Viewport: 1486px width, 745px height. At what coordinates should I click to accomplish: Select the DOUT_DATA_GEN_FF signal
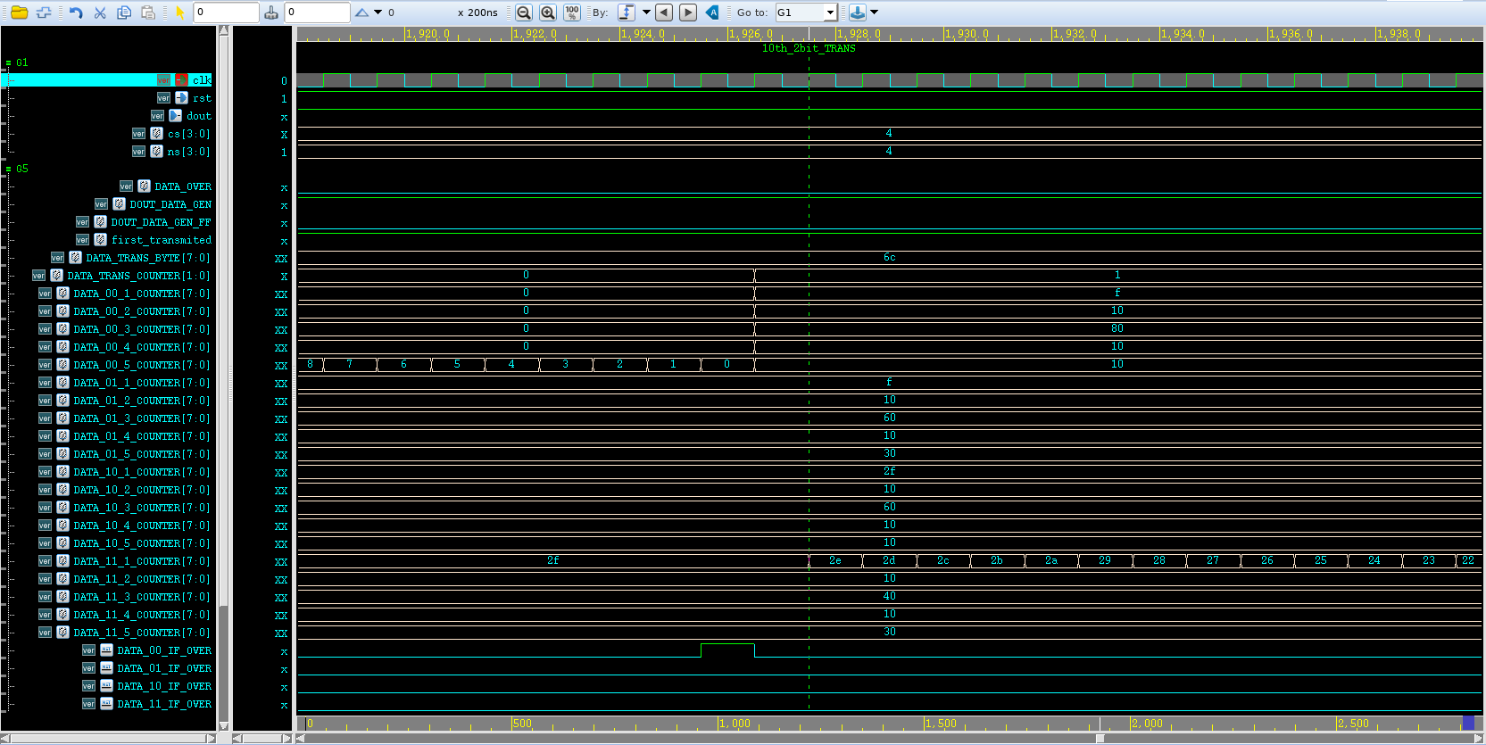point(161,222)
